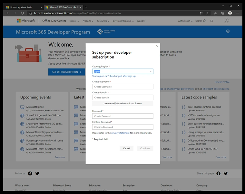This screenshot has width=245, height=194.
Task: Click See more under Upcoming events
Action: (60, 157)
